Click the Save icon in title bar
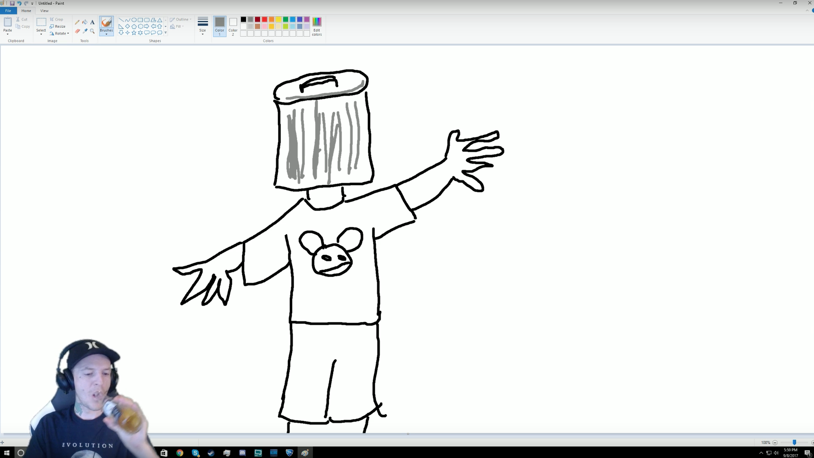Image resolution: width=814 pixels, height=458 pixels. click(x=12, y=3)
